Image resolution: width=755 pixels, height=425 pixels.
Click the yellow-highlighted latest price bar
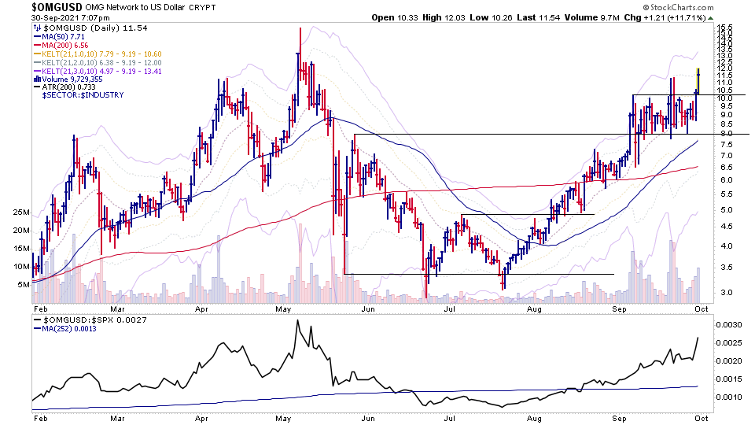[x=698, y=80]
